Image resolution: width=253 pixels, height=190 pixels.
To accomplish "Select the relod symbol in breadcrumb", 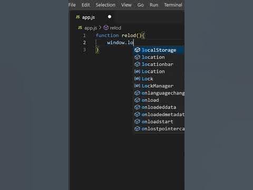I will click(115, 28).
